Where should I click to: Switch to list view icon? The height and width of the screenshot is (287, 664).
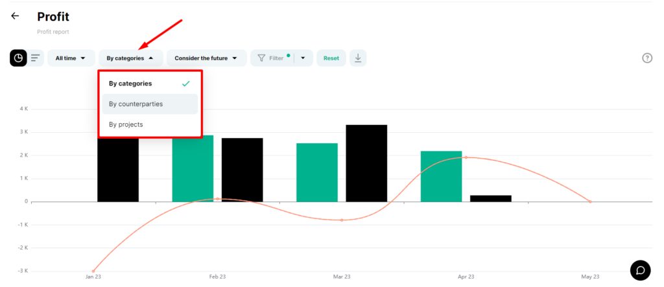pos(36,58)
